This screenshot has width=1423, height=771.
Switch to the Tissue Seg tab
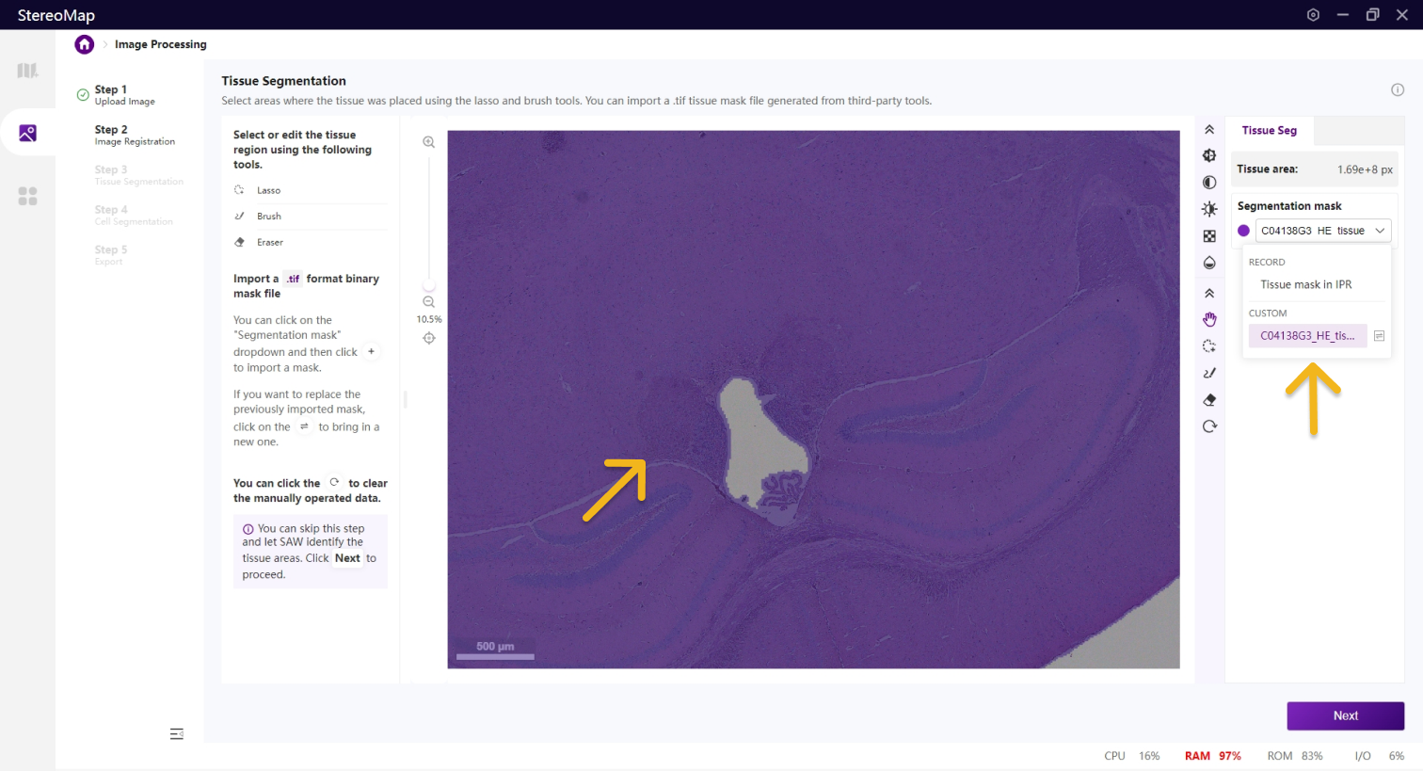tap(1269, 131)
